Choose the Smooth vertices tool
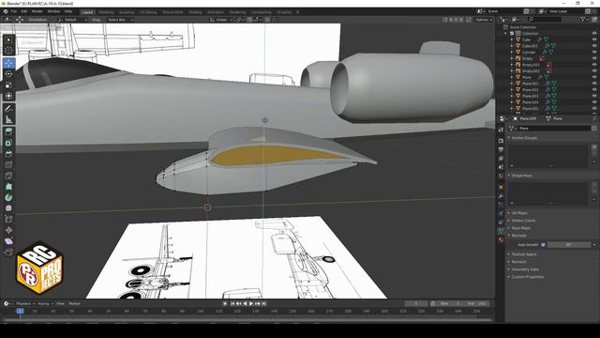 coord(9,208)
